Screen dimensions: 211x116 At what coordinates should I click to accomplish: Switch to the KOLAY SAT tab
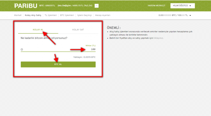tap(78, 30)
